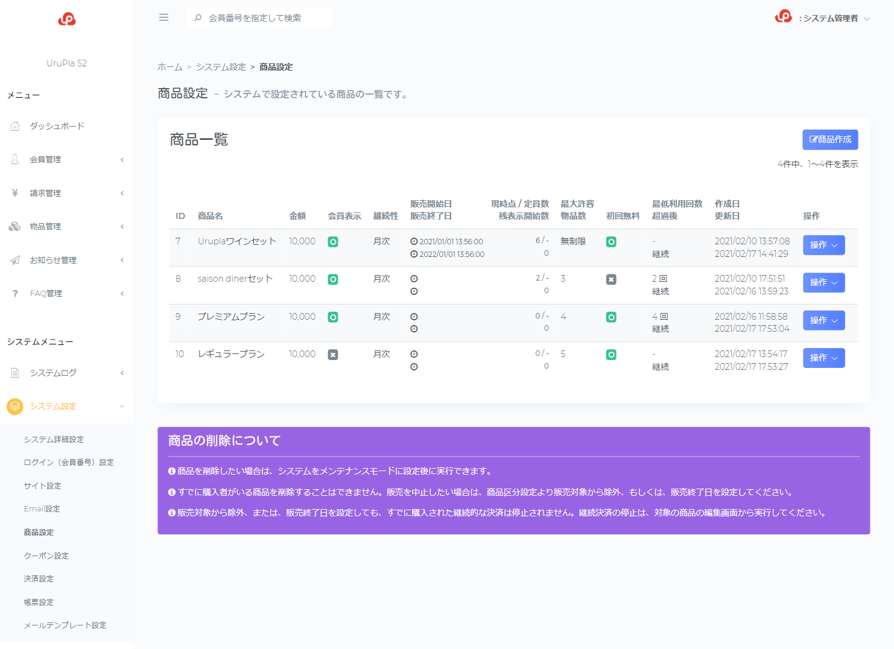Open システム詳細設定 submenu item
This screenshot has height=649, width=894.
point(54,439)
